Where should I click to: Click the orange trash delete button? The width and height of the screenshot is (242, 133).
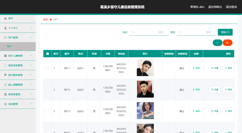[x=228, y=43]
